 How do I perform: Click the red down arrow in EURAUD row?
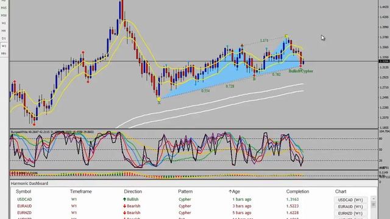124,206
